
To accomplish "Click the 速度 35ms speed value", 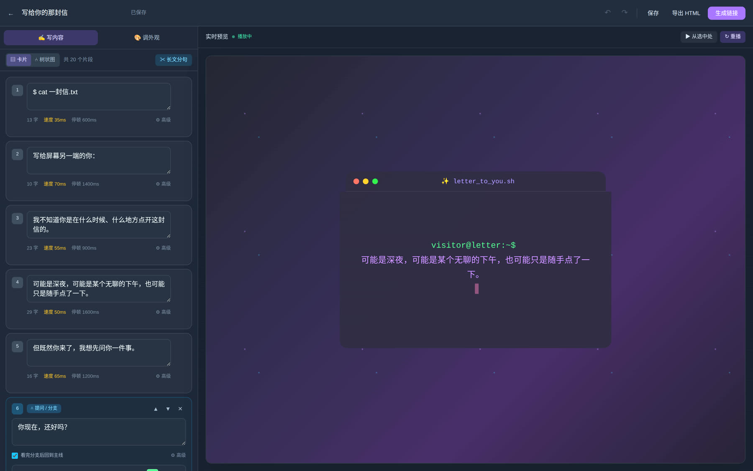I will 55,120.
